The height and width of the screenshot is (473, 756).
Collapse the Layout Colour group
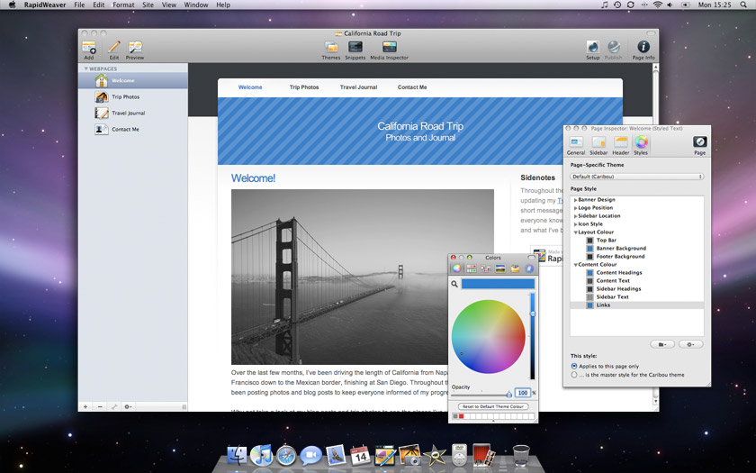(x=575, y=232)
